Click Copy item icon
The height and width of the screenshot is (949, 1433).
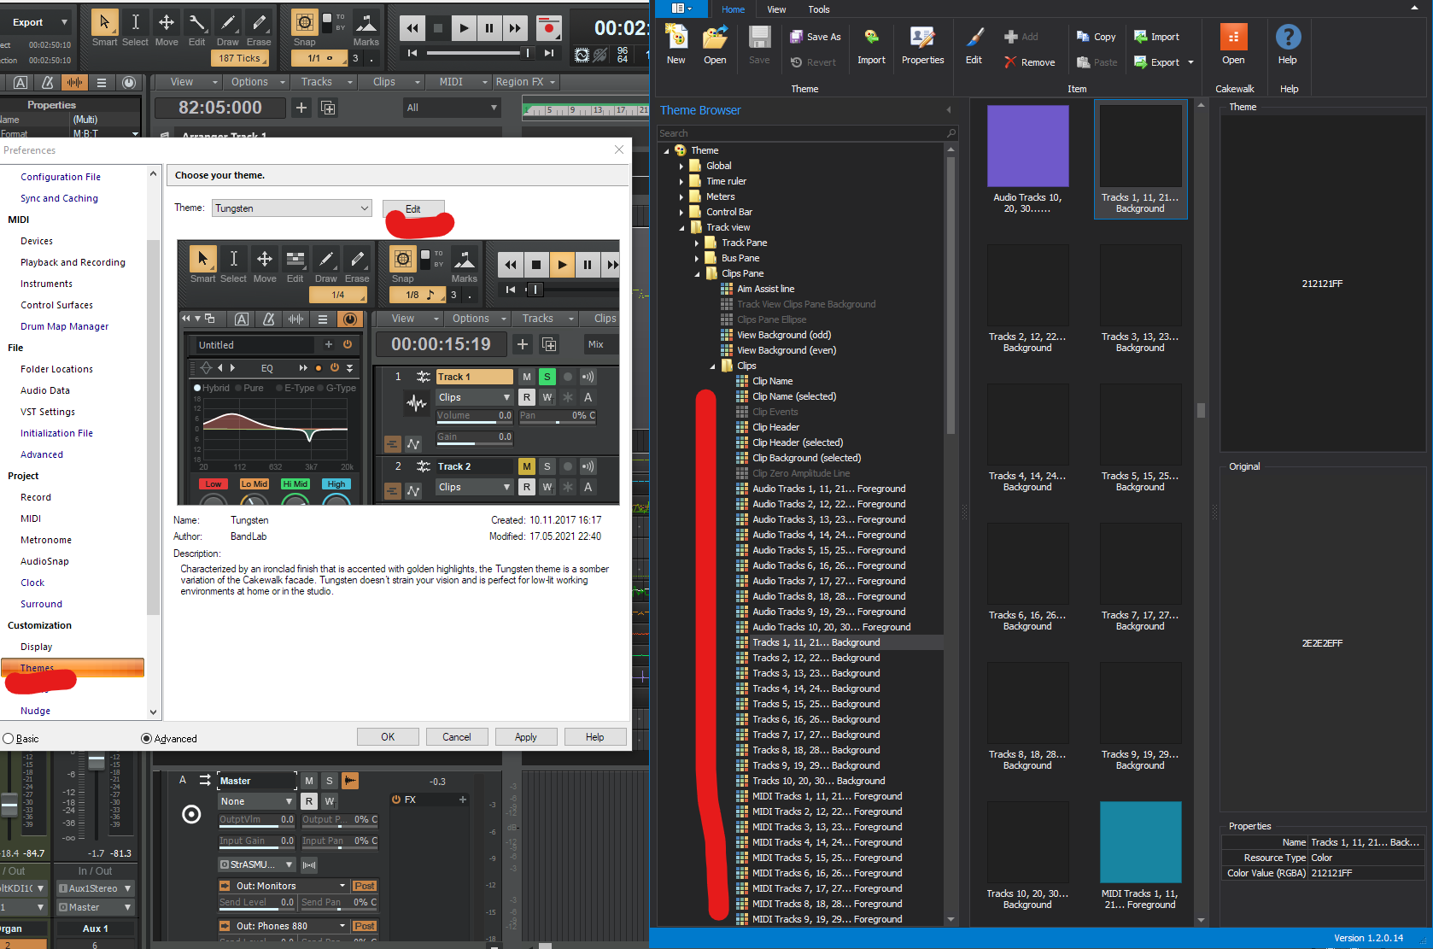(1097, 37)
